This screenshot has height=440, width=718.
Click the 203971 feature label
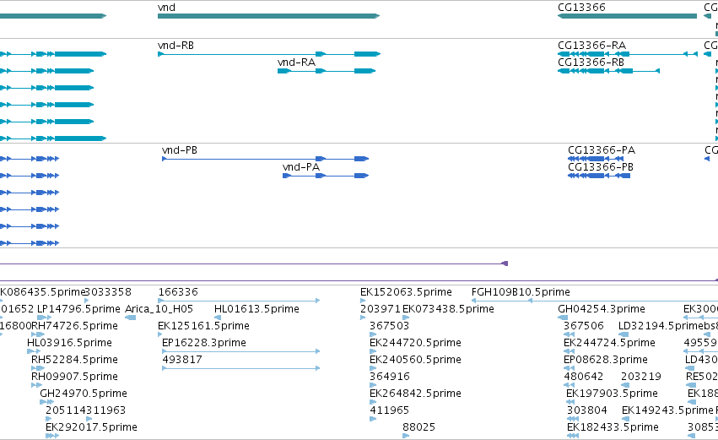click(380, 309)
